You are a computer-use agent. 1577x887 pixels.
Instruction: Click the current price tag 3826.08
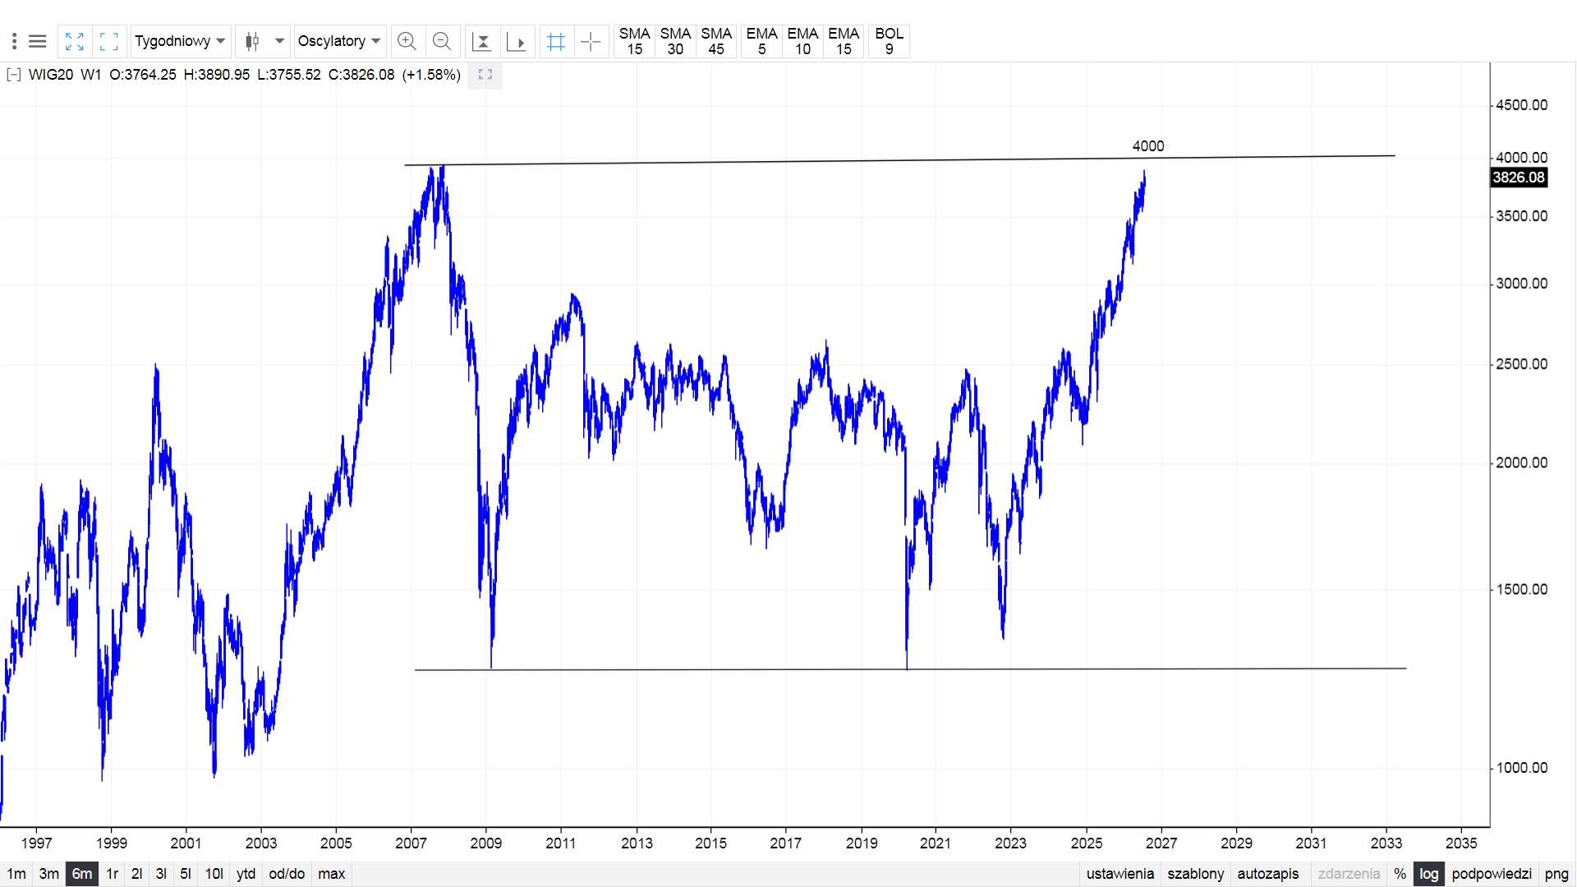coord(1519,177)
